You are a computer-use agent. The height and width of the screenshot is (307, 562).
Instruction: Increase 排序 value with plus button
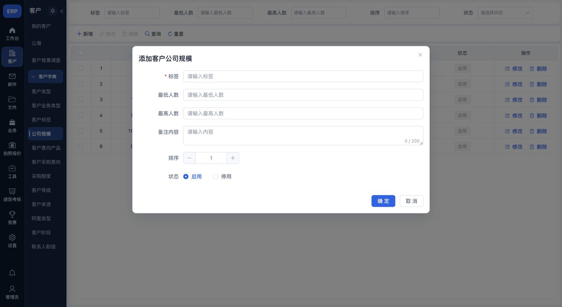233,158
